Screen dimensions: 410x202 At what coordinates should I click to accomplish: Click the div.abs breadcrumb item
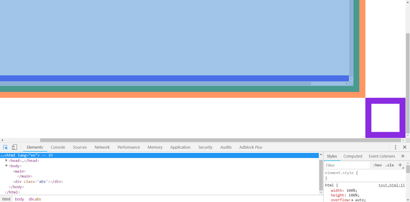(35, 199)
